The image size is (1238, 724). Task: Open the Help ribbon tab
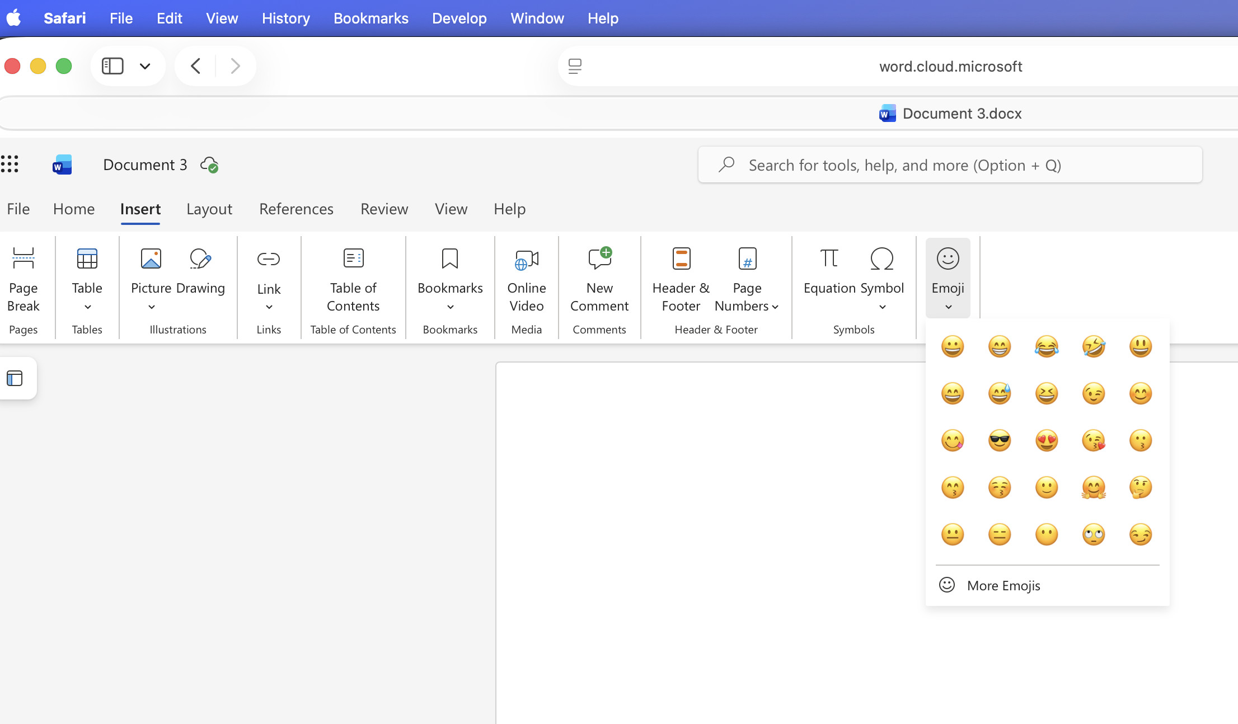(x=509, y=209)
